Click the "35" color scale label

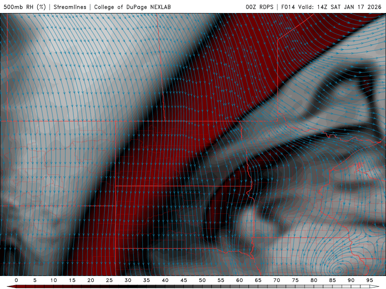pos(147,280)
